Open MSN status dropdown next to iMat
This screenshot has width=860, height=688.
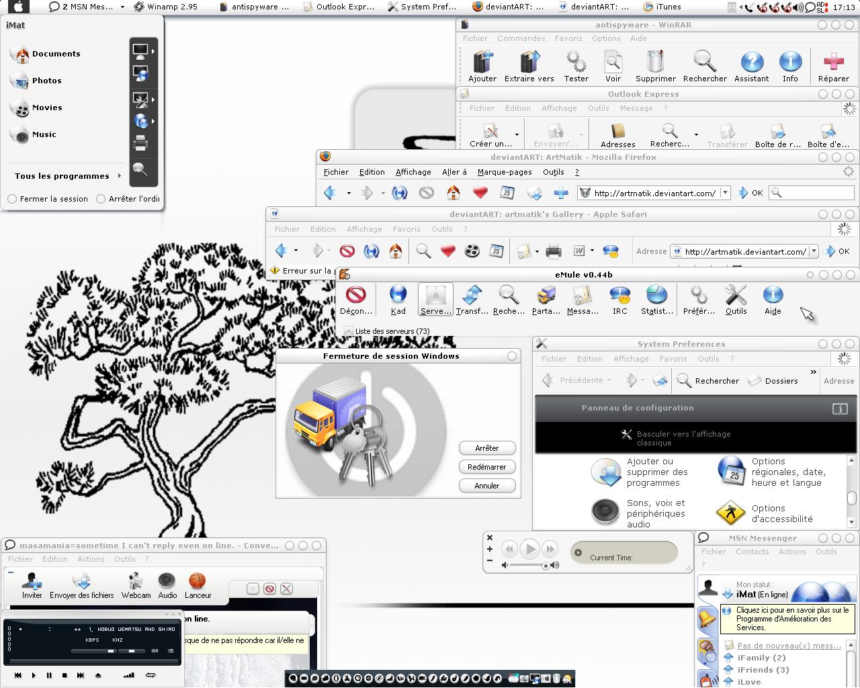point(728,594)
